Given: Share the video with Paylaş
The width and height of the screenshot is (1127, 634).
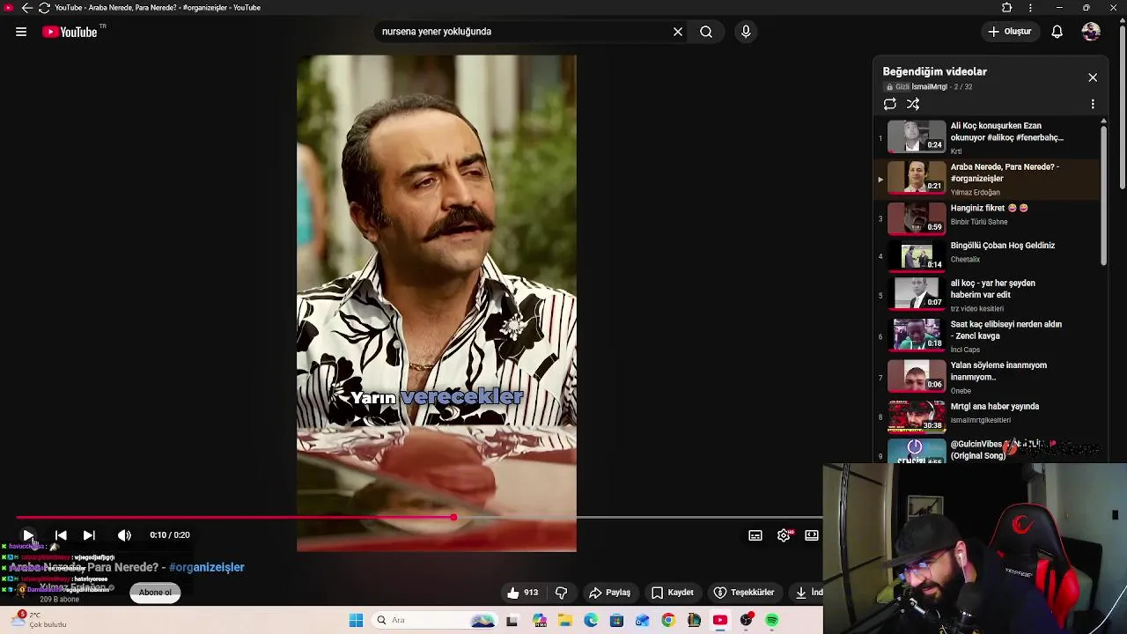Looking at the screenshot, I should click(x=610, y=593).
